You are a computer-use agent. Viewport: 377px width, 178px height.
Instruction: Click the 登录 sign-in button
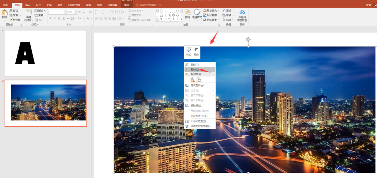click(368, 5)
